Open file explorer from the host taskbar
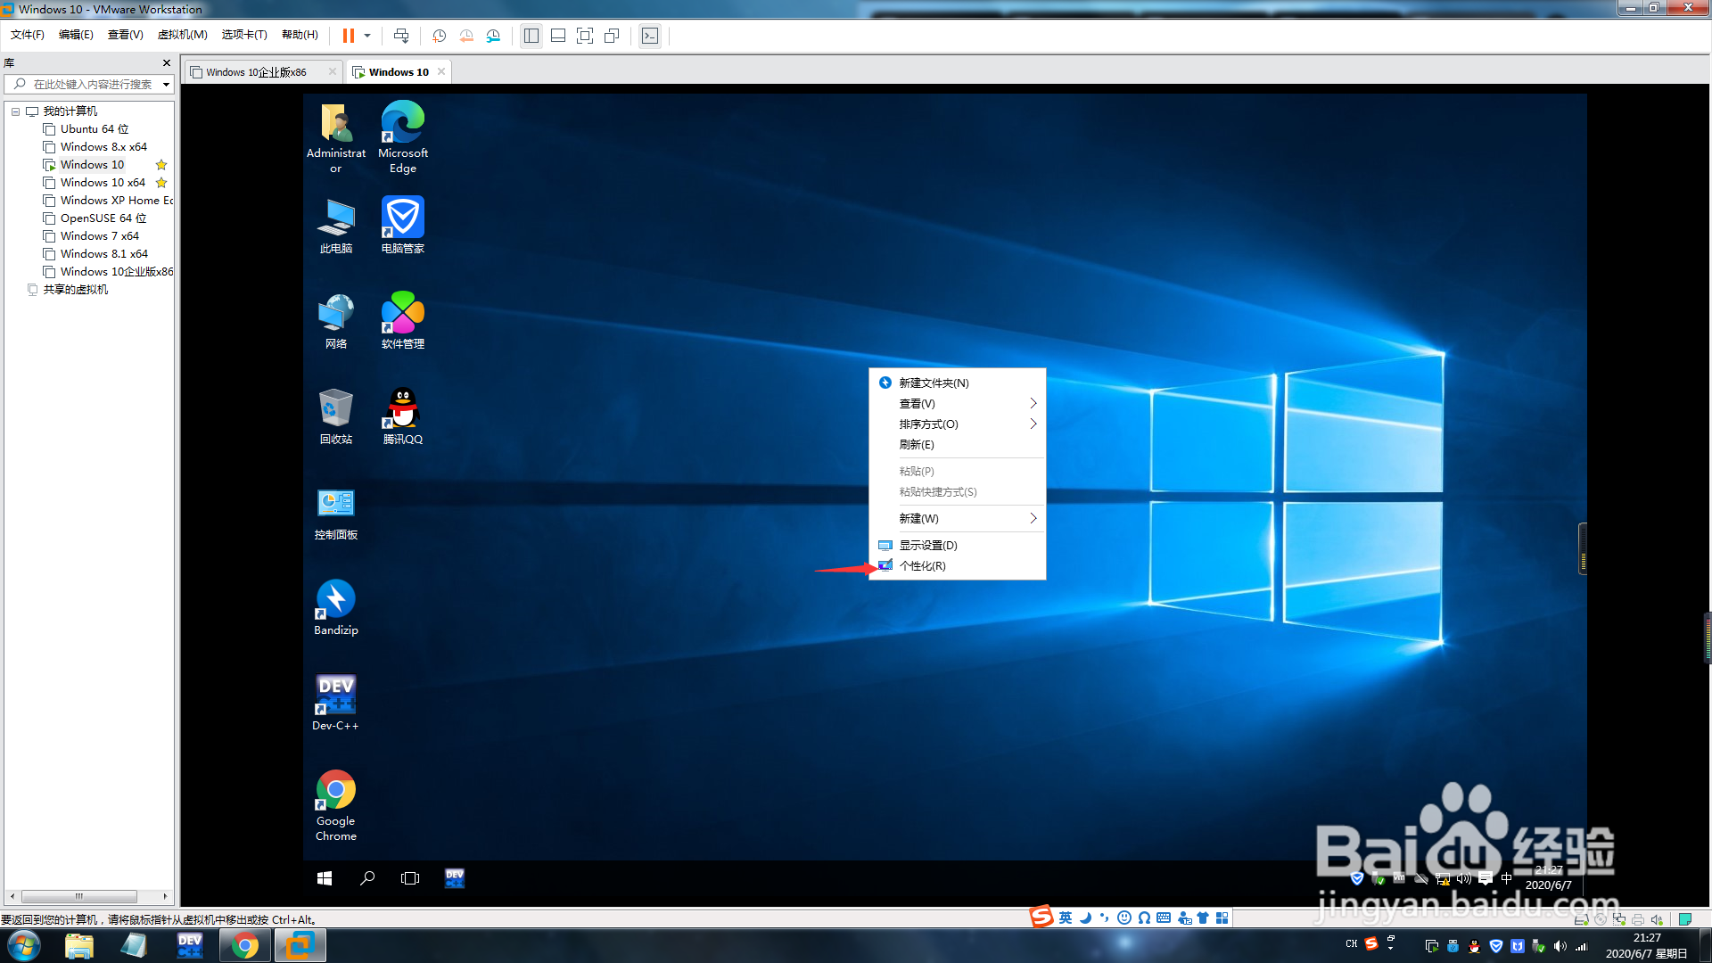Viewport: 1712px width, 963px height. pos(79,945)
